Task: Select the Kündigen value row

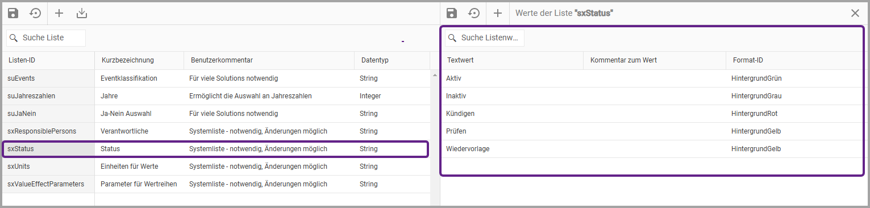Action: coord(651,114)
